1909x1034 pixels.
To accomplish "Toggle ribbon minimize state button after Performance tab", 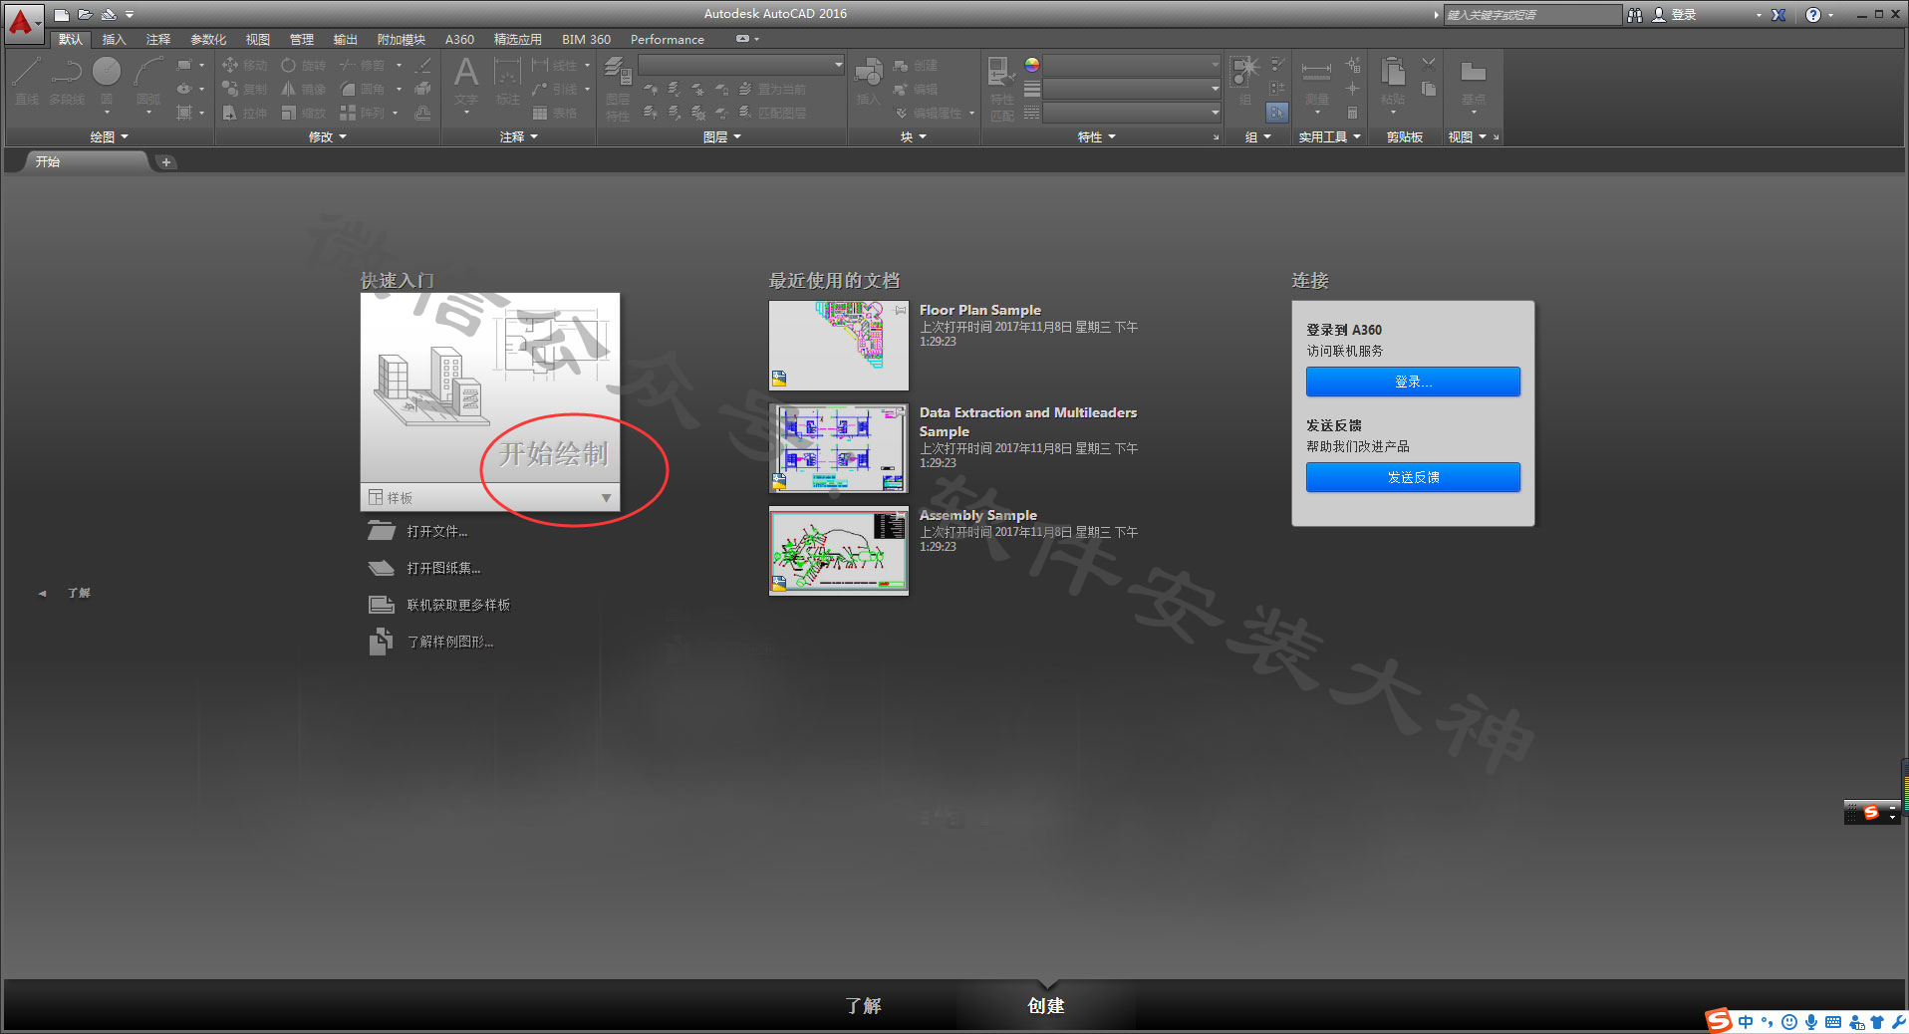I will 742,39.
